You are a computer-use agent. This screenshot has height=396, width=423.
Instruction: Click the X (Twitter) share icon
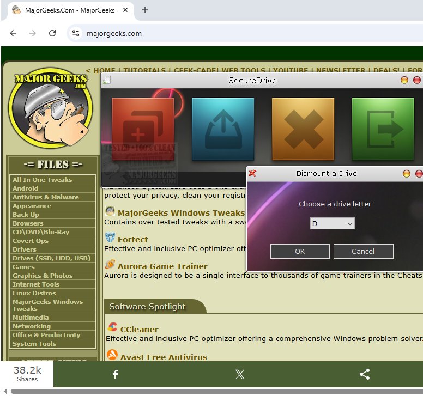click(240, 374)
